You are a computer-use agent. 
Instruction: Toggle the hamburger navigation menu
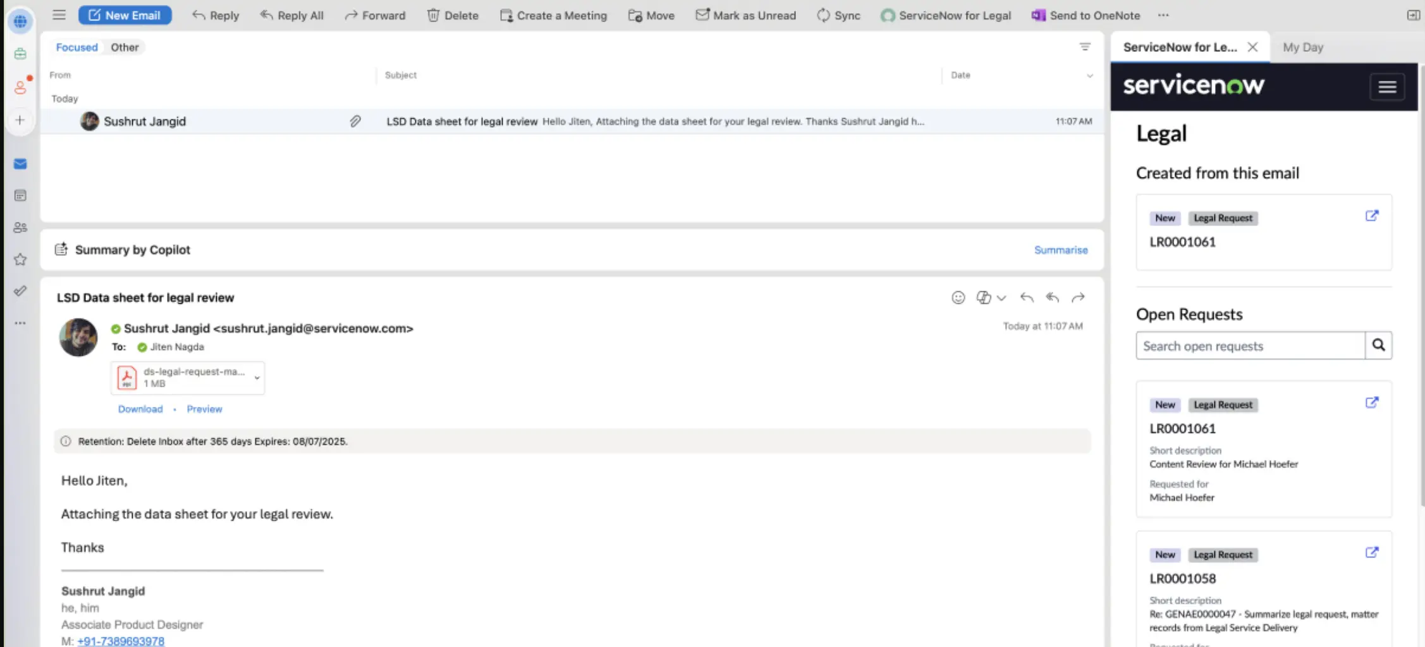[x=59, y=15]
